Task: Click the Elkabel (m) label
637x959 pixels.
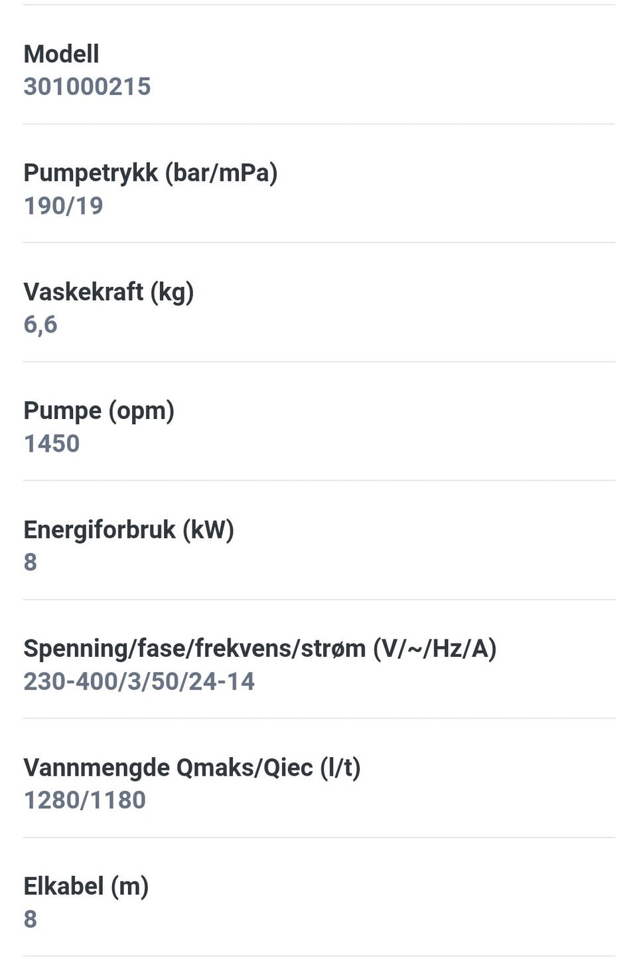Action: [x=86, y=887]
